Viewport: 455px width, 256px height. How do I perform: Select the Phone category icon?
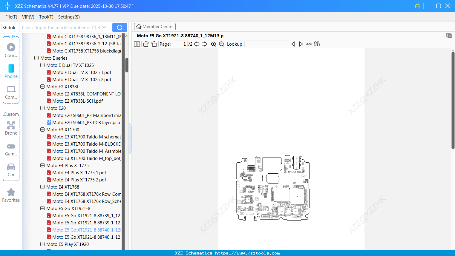11,71
